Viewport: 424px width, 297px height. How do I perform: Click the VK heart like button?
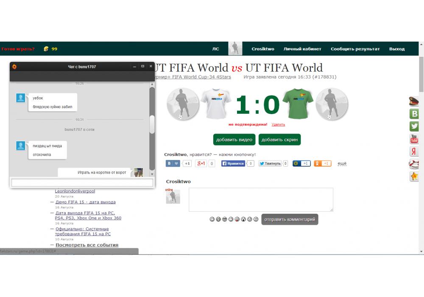173,163
